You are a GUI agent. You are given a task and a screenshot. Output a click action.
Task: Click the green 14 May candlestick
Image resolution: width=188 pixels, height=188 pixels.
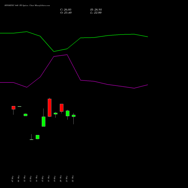(x=38, y=137)
